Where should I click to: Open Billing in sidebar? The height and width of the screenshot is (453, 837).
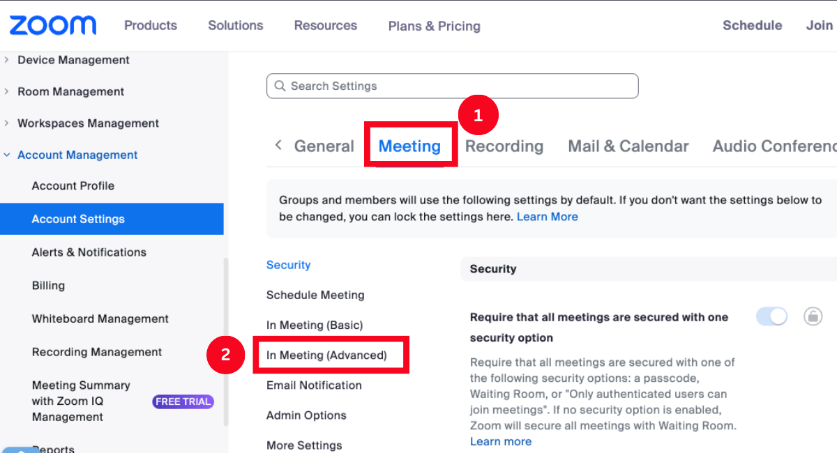[x=48, y=286]
